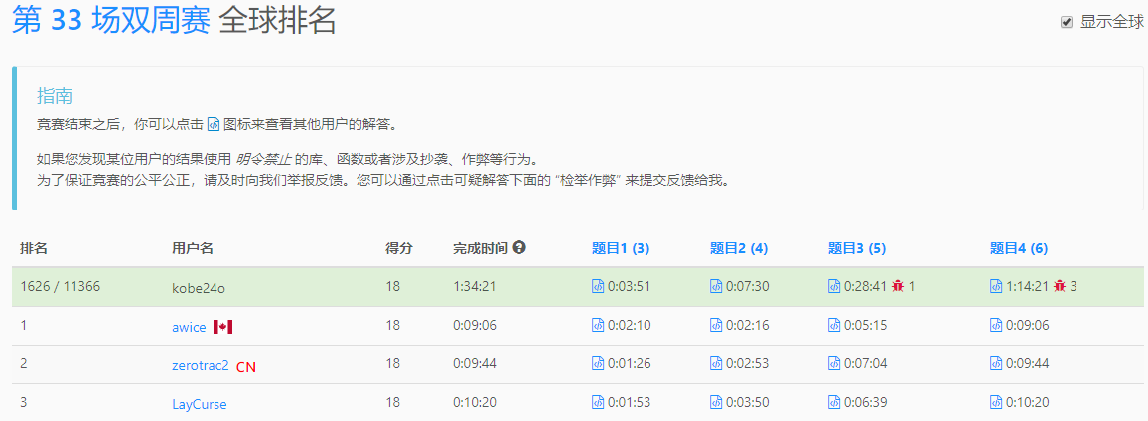The width and height of the screenshot is (1148, 421).
Task: Click the code icon in the 指南 text
Action: click(x=214, y=123)
